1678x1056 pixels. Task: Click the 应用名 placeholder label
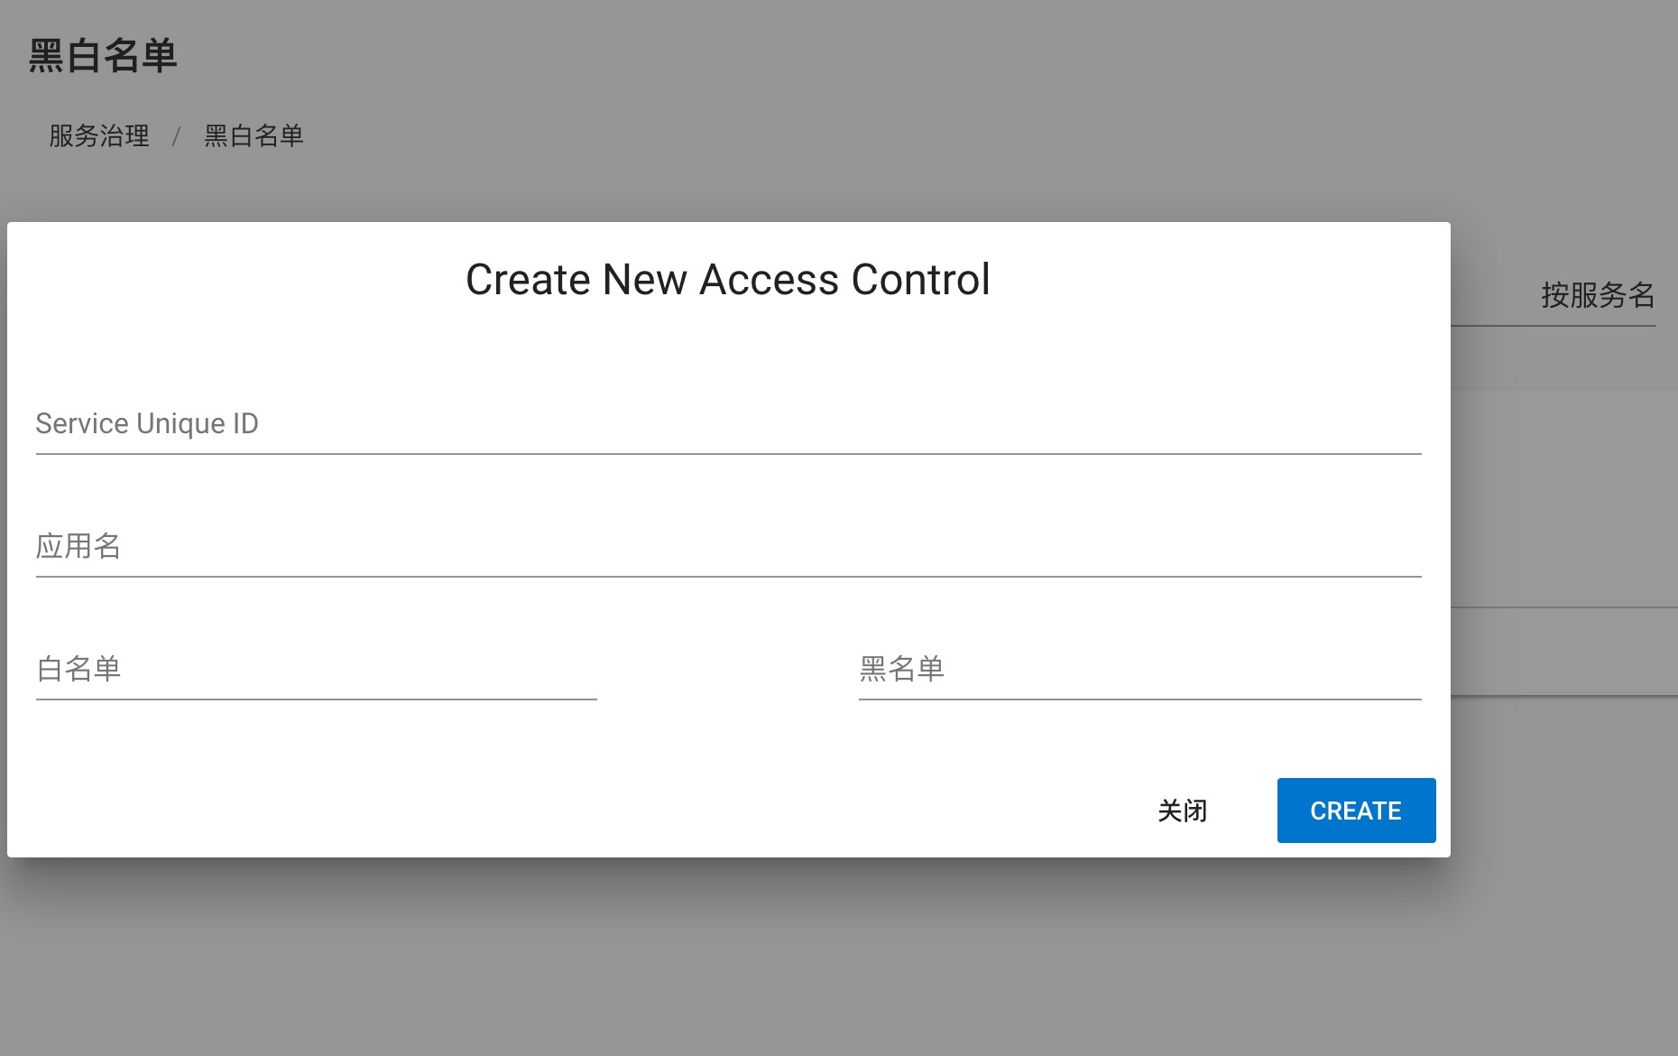tap(78, 547)
